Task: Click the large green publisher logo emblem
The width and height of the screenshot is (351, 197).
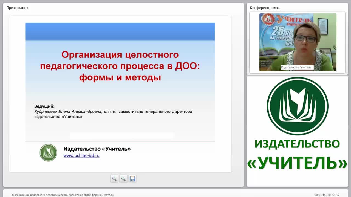Action: [298, 106]
